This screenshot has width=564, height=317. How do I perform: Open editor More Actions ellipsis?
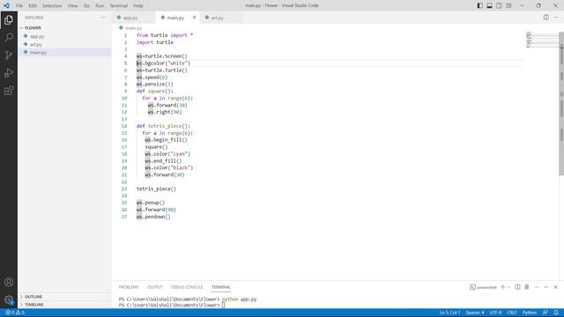tap(556, 18)
